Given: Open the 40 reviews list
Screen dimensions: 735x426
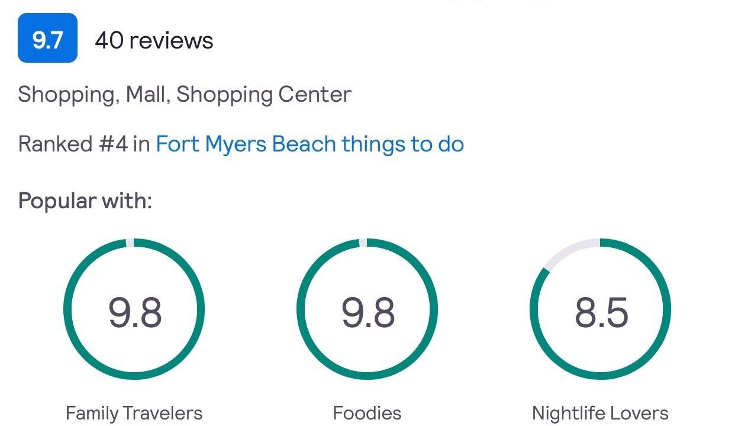Looking at the screenshot, I should tap(154, 40).
